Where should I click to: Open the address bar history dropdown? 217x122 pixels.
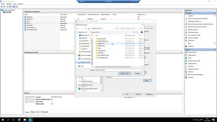(115, 28)
